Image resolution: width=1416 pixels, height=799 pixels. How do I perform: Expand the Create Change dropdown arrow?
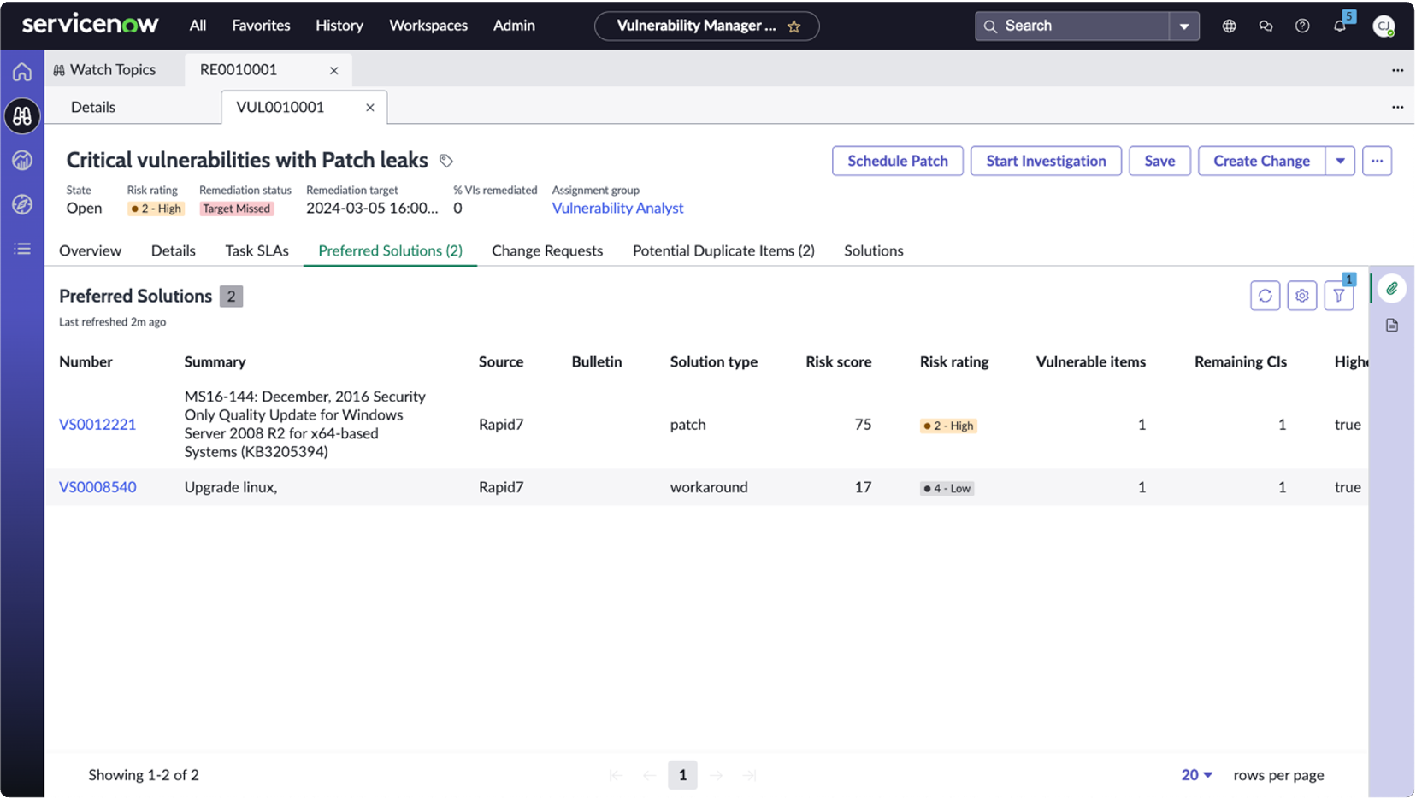1340,161
